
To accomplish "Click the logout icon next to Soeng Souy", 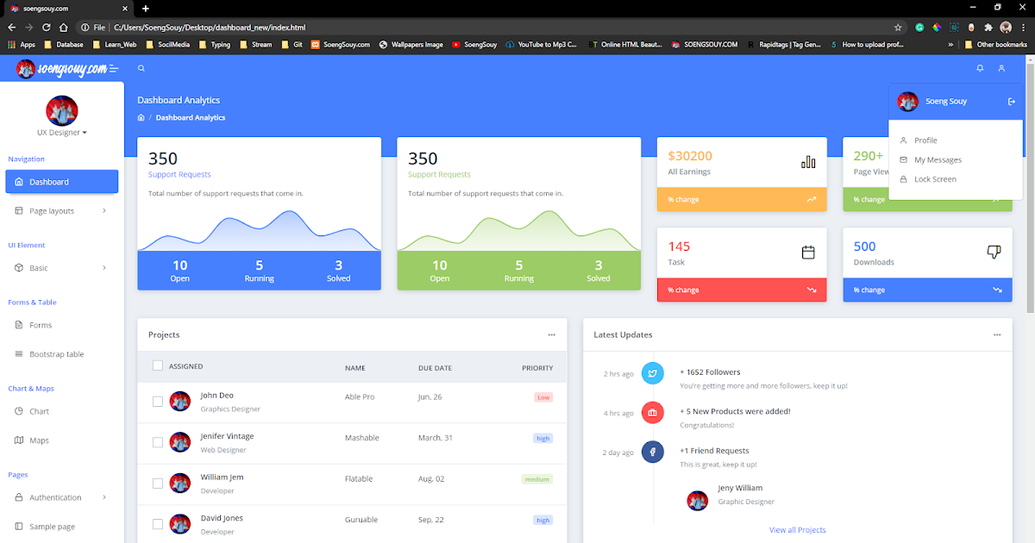I will [x=1011, y=101].
